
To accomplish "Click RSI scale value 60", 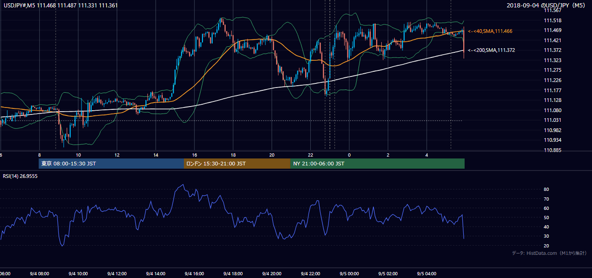I will 546,208.
